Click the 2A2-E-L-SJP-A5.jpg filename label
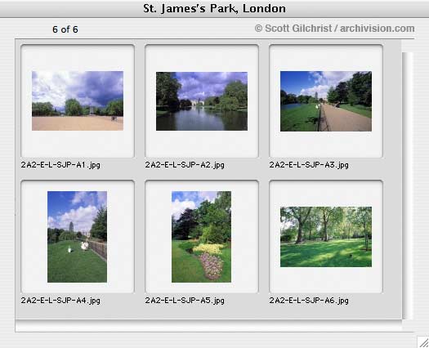The width and height of the screenshot is (429, 348). 185,301
